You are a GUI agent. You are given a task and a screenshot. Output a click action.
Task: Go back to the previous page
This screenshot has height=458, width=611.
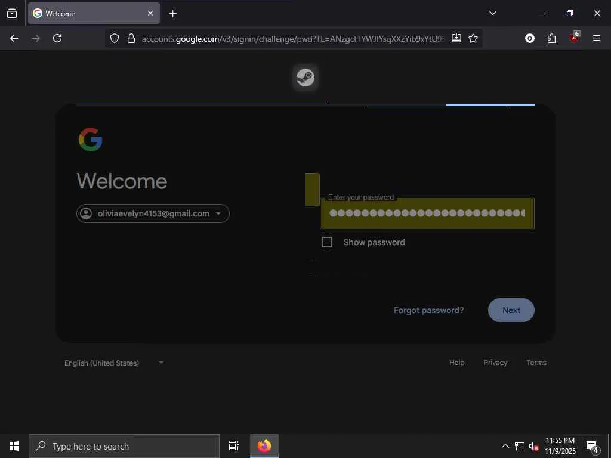(x=14, y=38)
